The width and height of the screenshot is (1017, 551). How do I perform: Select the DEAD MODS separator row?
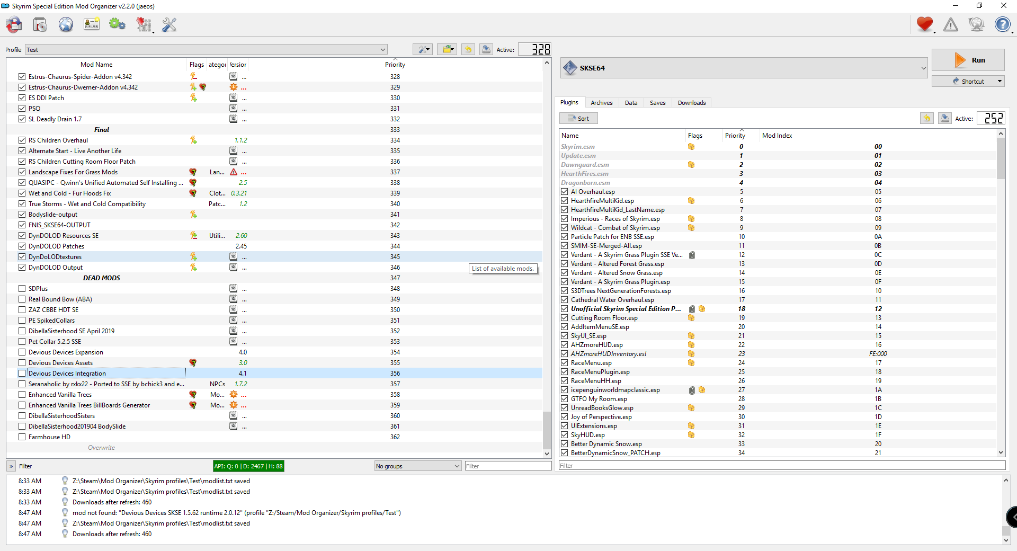(274, 278)
